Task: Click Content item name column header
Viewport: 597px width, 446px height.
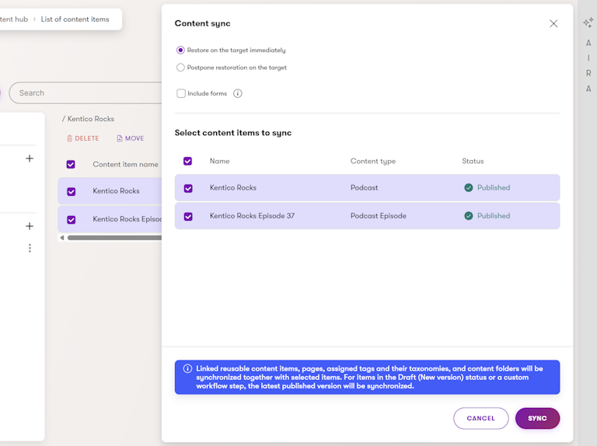Action: point(125,165)
